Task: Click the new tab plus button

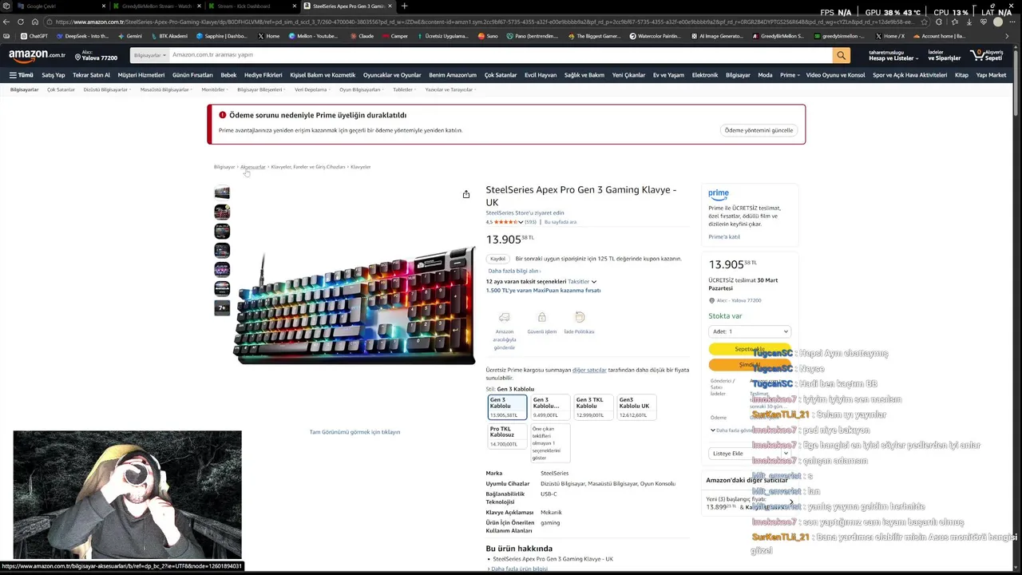Action: pyautogui.click(x=404, y=6)
